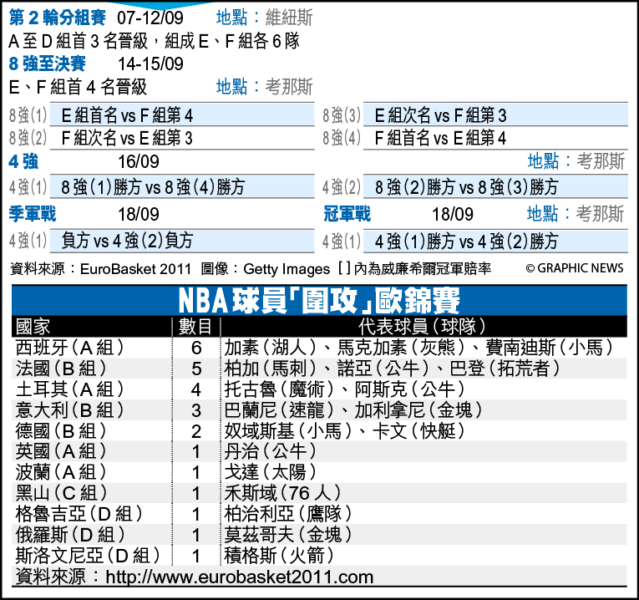Select the third-place matchup 負方 vs 4強(2)負方
The height and width of the screenshot is (600, 639).
click(x=127, y=241)
